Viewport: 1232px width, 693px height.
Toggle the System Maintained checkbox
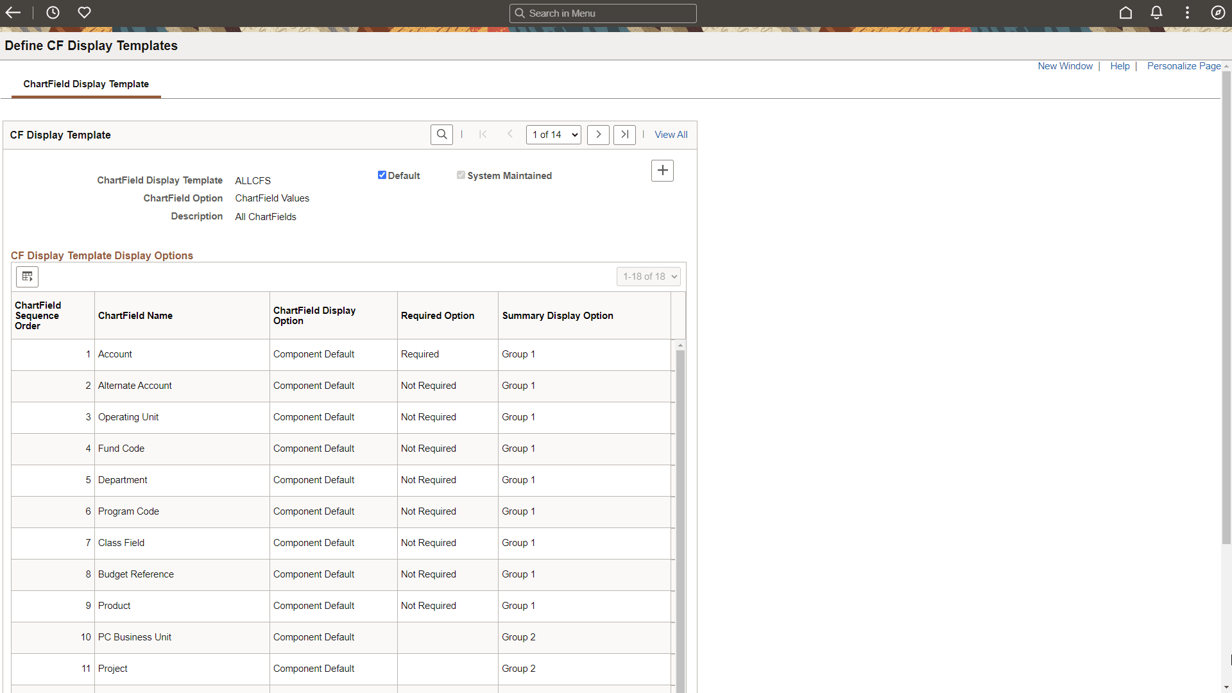coord(461,175)
